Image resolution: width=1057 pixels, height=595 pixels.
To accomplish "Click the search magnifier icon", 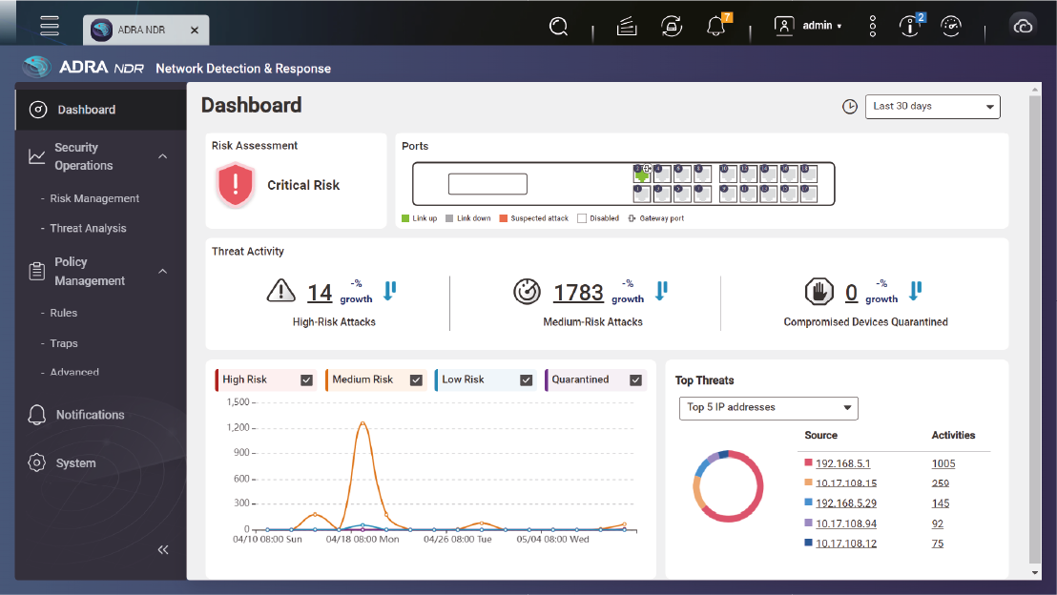I will 558,27.
